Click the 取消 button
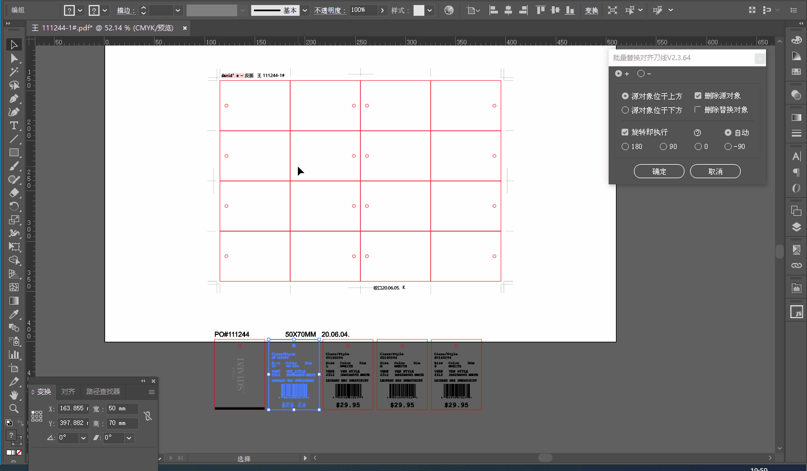Image resolution: width=807 pixels, height=471 pixels. click(x=715, y=171)
